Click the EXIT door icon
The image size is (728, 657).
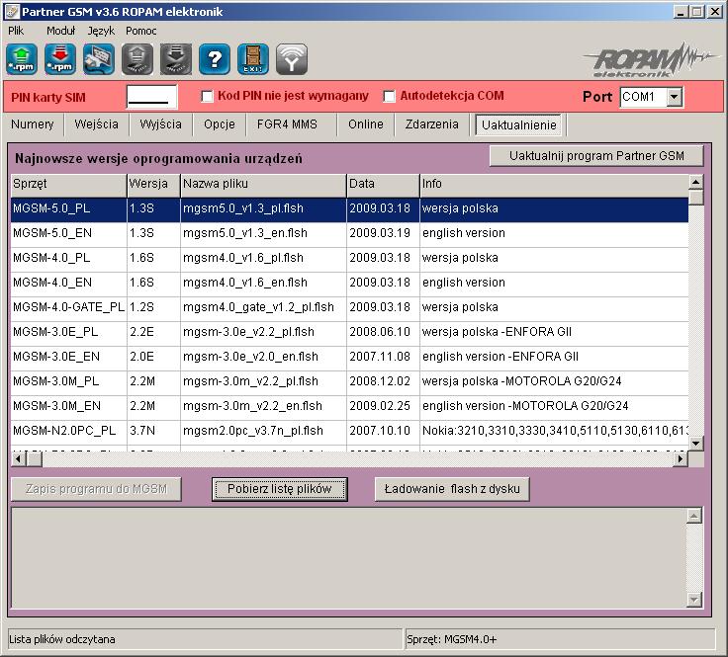(253, 59)
